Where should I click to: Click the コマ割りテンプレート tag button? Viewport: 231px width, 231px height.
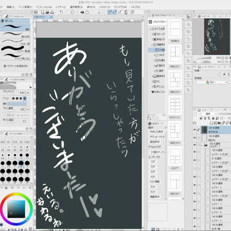pyautogui.click(x=157, y=152)
